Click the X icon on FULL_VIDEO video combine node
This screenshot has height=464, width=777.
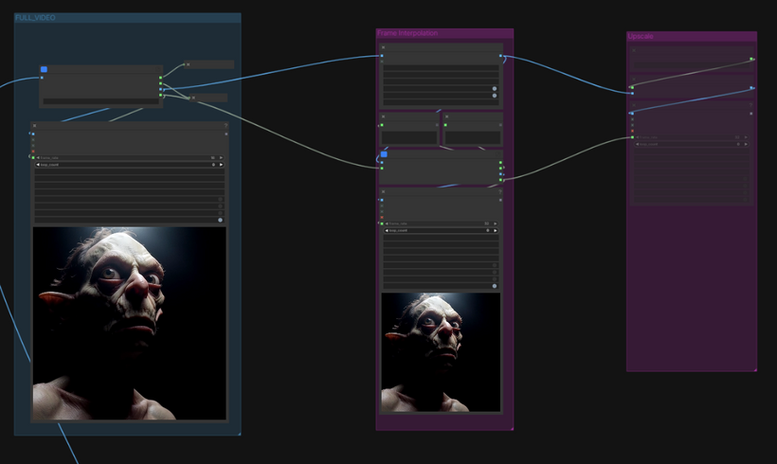34,125
